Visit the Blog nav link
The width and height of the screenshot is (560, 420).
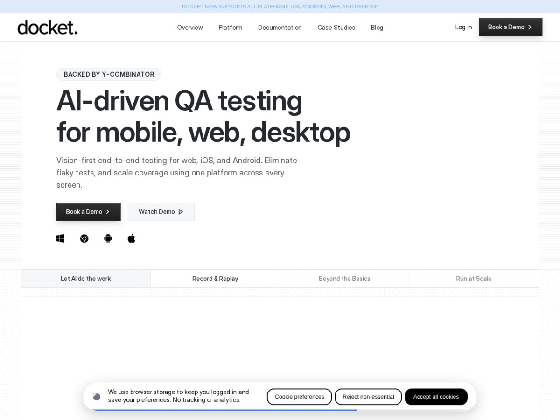point(377,28)
